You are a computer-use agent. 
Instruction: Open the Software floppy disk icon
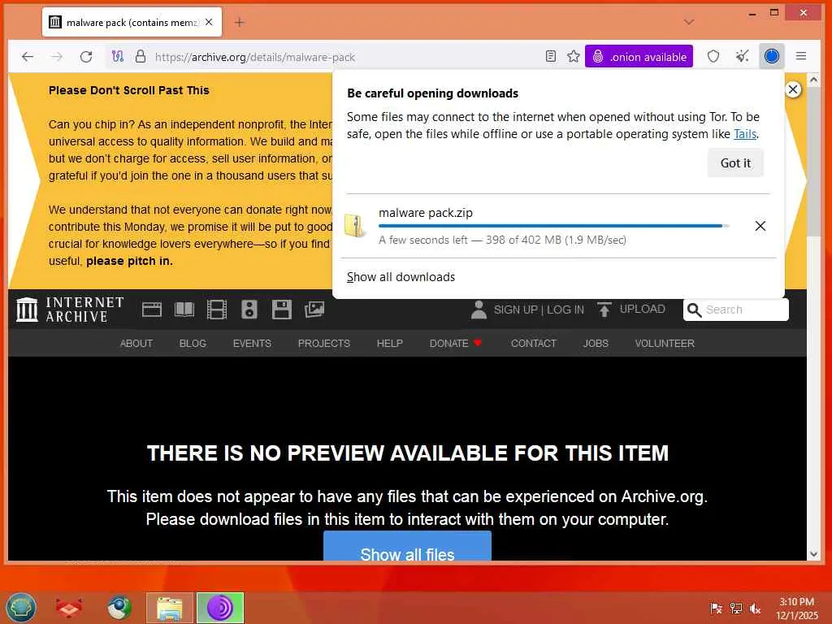282,310
